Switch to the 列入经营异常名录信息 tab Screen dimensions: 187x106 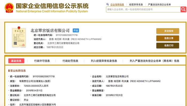pos(104,61)
